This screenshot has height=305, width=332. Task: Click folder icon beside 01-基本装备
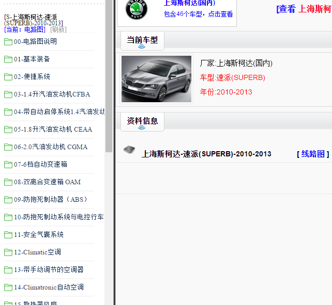click(x=8, y=59)
